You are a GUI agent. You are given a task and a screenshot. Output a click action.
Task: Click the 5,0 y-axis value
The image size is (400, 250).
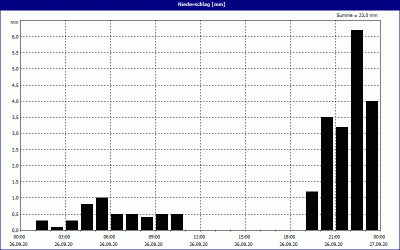[15, 69]
